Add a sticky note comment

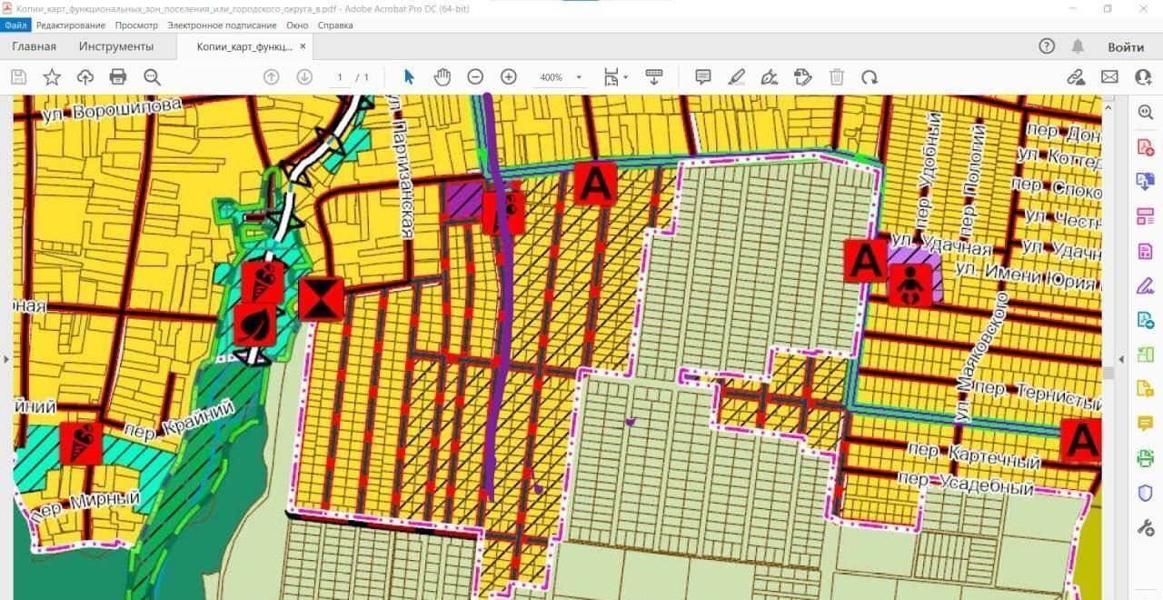[703, 77]
